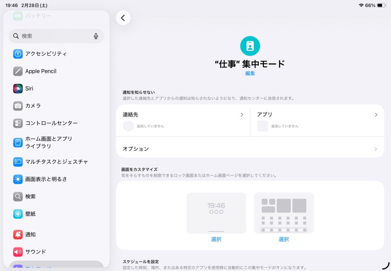Open the Camera settings icon
The width and height of the screenshot is (391, 271).
[18, 106]
